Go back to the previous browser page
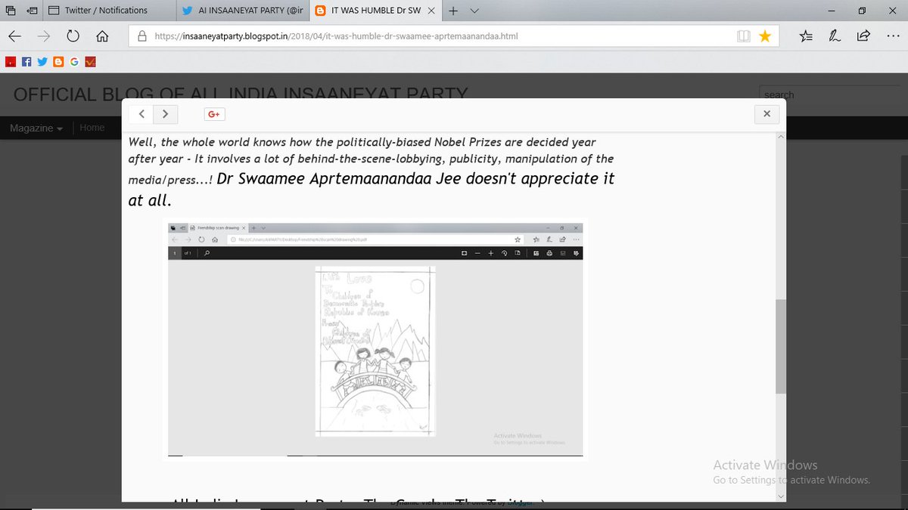Image resolution: width=908 pixels, height=510 pixels. [x=14, y=36]
